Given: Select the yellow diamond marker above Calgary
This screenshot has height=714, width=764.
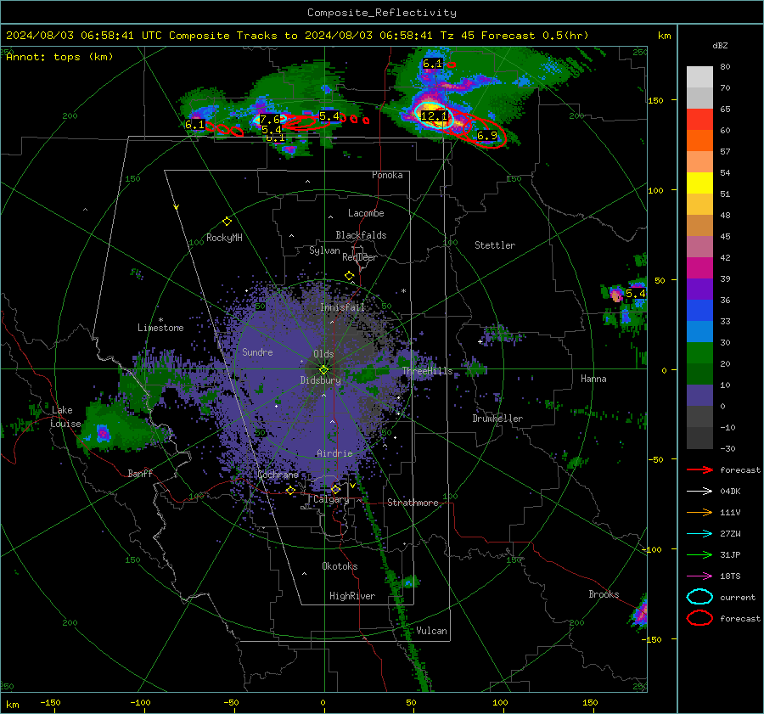Looking at the screenshot, I should 335,489.
